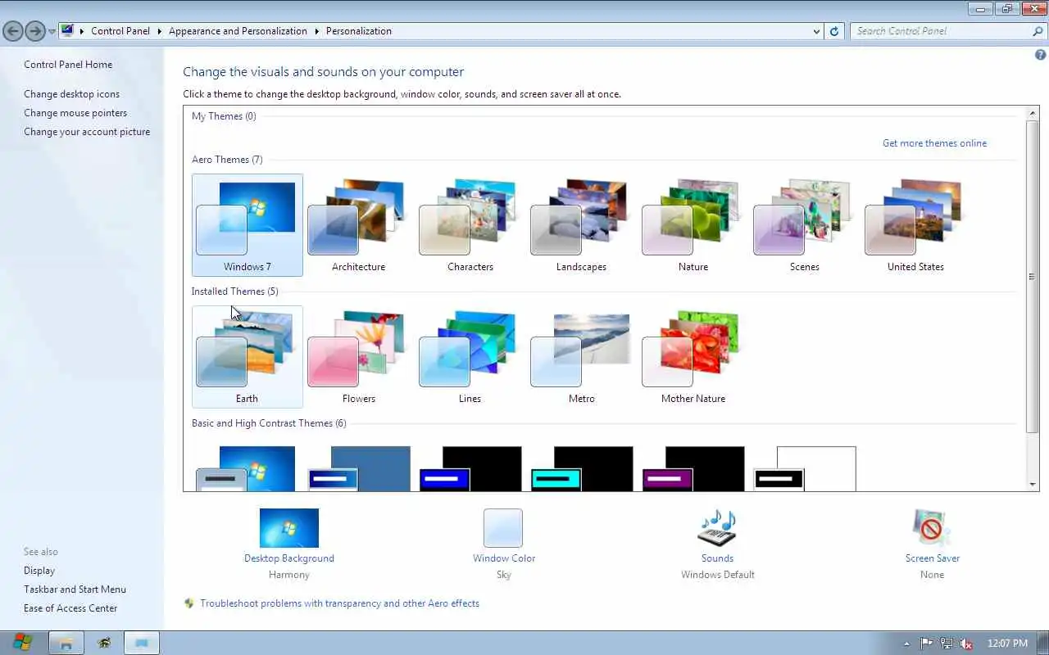Apply the Scenes theme

coord(804,224)
